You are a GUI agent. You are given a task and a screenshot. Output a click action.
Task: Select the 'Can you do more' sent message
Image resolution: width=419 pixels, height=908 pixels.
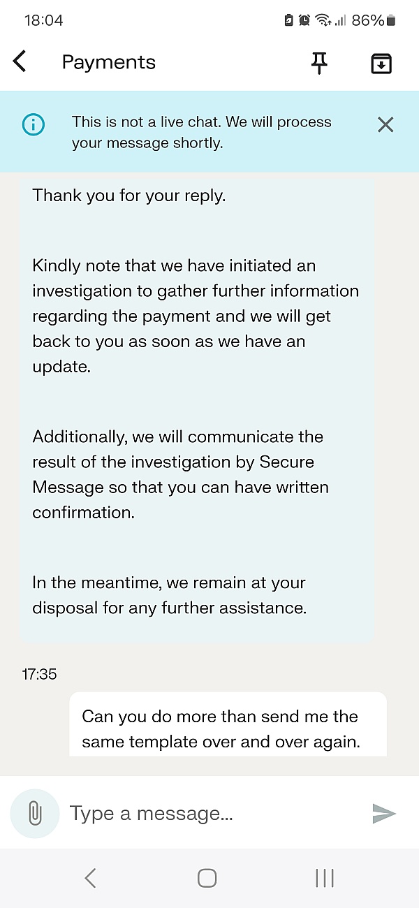tap(228, 725)
